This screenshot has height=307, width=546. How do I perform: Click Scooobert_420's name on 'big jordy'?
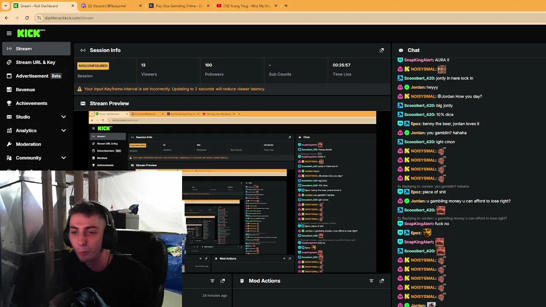click(x=419, y=105)
